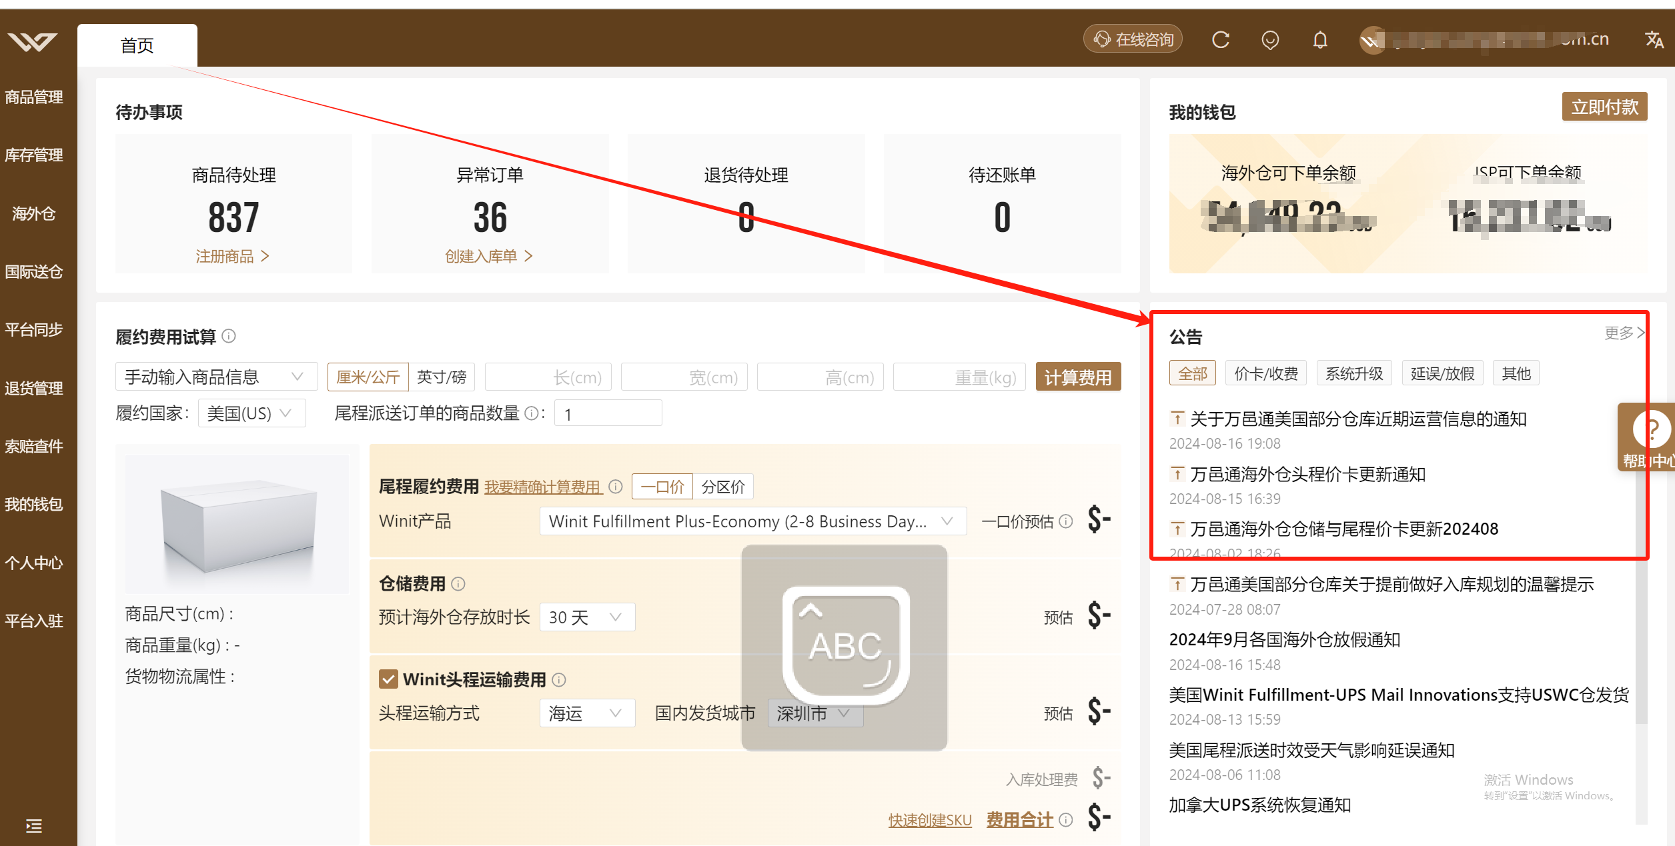Screen dimensions: 1675x846
Task: Open 海外仓 sidebar menu
Action: click(34, 213)
